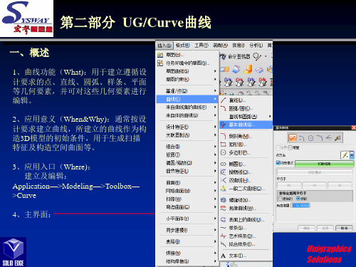Expand the 来自体的曲线(U) submenu
The height and width of the screenshot is (267, 356).
tap(187, 115)
